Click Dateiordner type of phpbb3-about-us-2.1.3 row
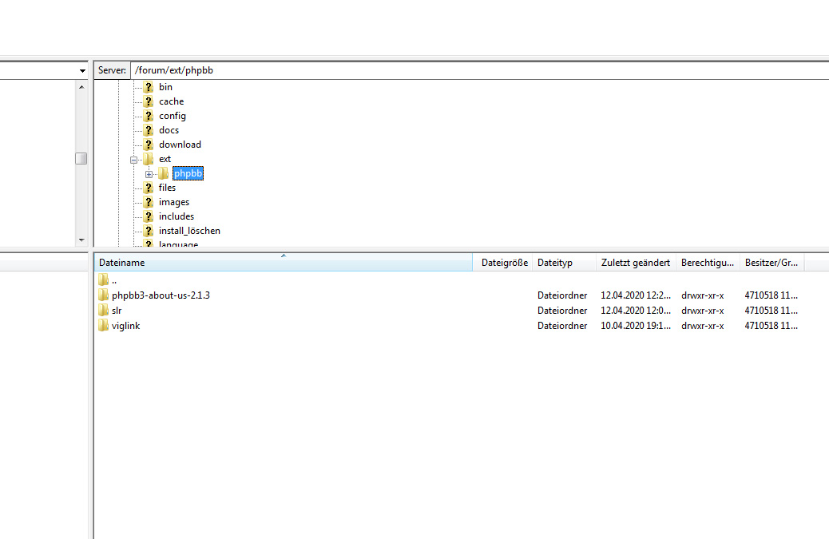Image resolution: width=829 pixels, height=539 pixels. tap(562, 295)
